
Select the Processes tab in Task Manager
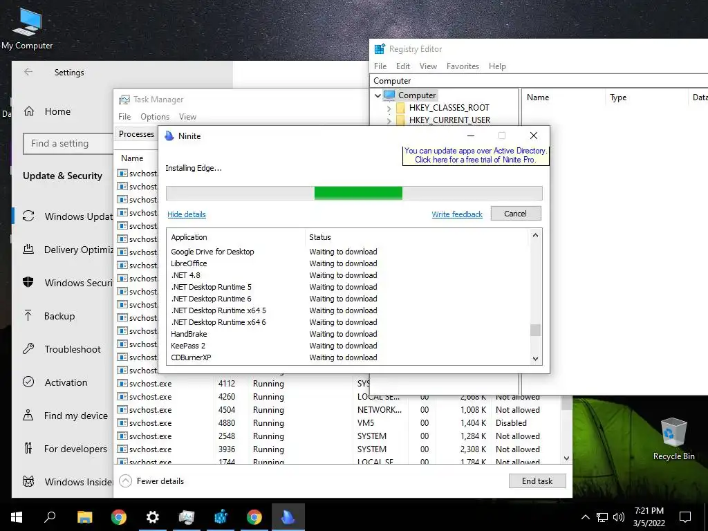pos(136,134)
